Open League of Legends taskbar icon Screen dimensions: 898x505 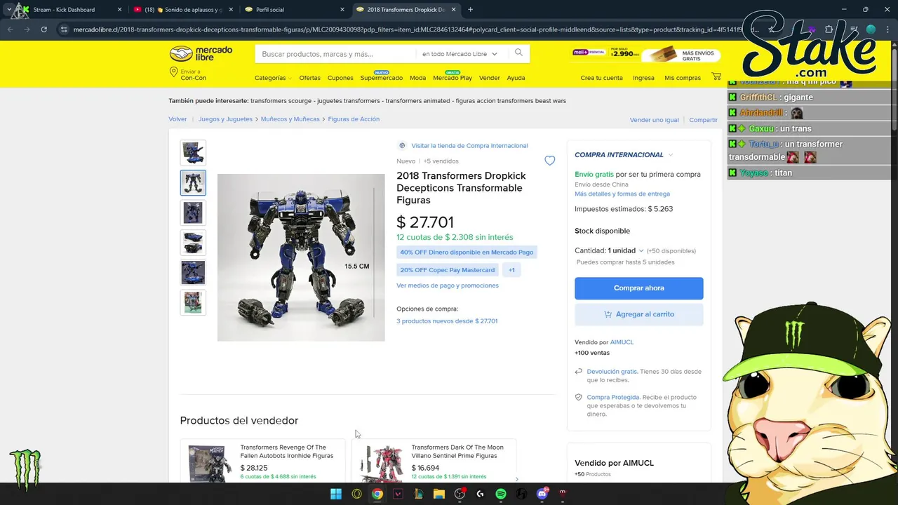pos(418,494)
